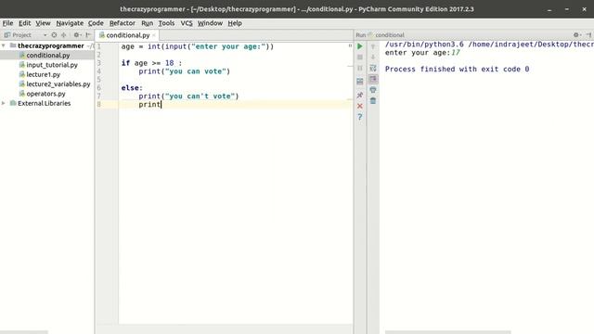This screenshot has height=334, width=594.
Task: Open the File menu
Action: tap(7, 23)
